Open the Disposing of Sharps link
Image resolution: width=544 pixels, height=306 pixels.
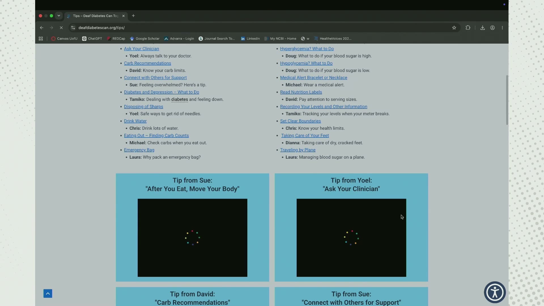click(143, 107)
